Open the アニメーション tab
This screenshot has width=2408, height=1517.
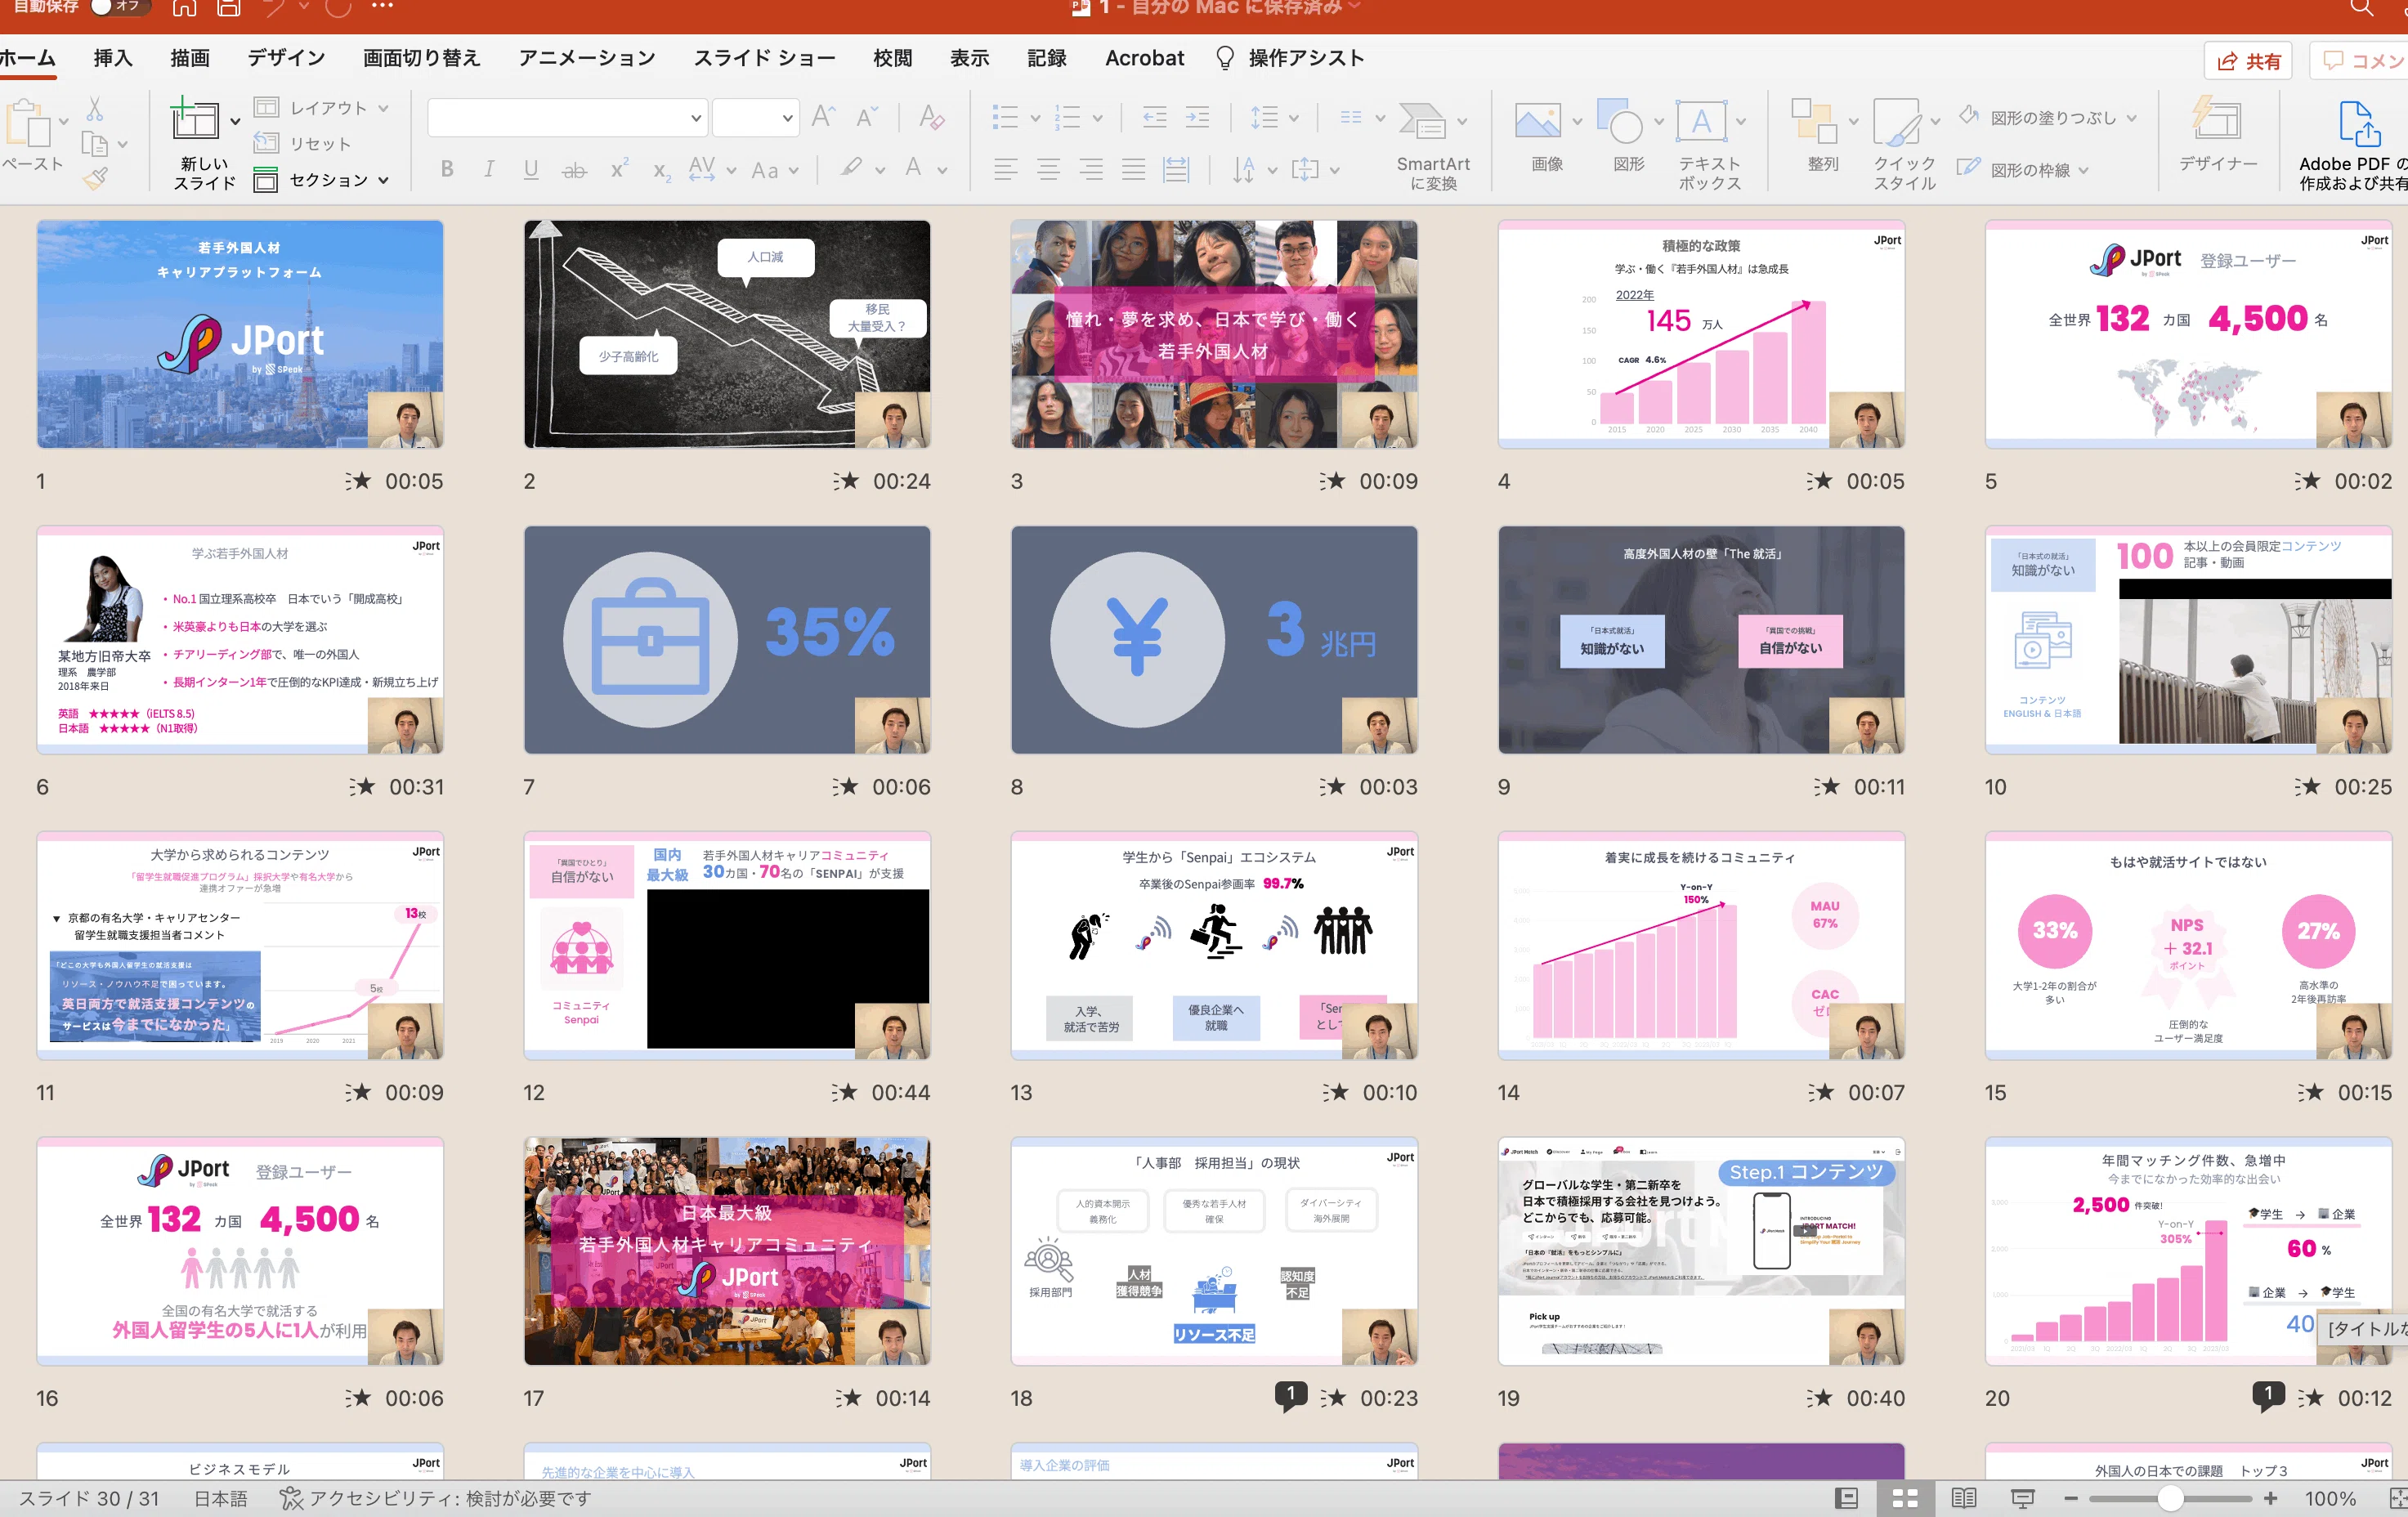(x=587, y=58)
